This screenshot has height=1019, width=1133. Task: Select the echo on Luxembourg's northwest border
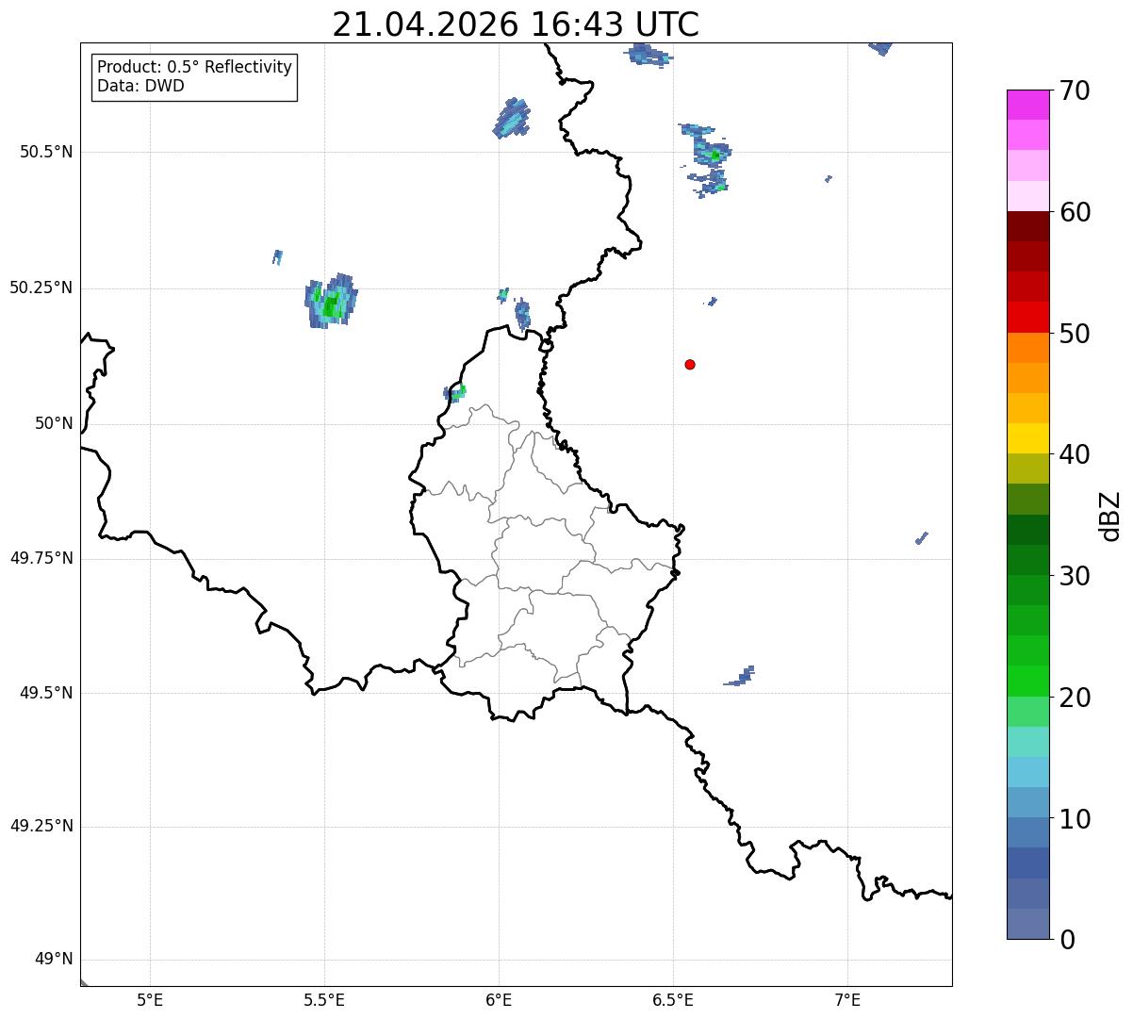pyautogui.click(x=455, y=392)
